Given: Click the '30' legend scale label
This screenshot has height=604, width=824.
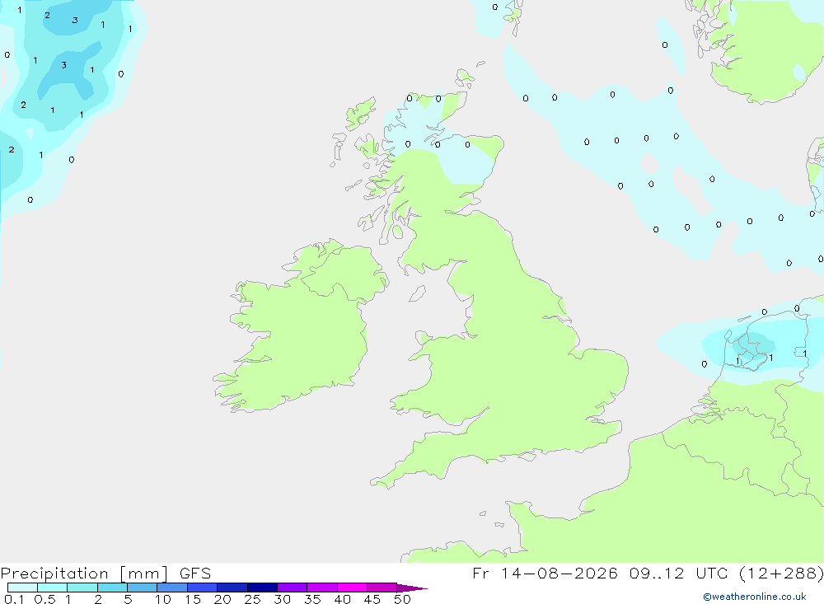Looking at the screenshot, I should point(283,599).
